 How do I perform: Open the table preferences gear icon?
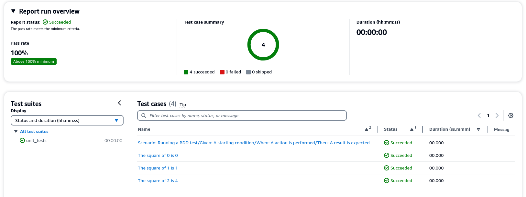(511, 115)
